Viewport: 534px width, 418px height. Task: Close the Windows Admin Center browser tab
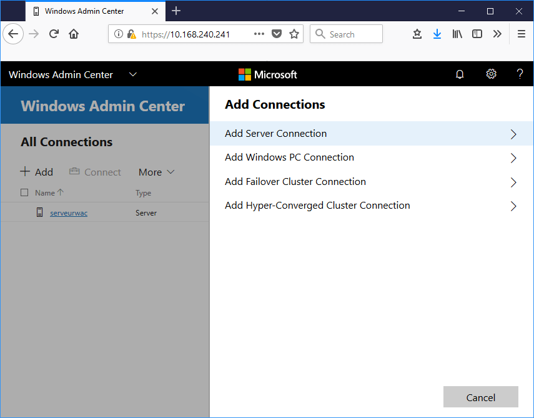[155, 11]
